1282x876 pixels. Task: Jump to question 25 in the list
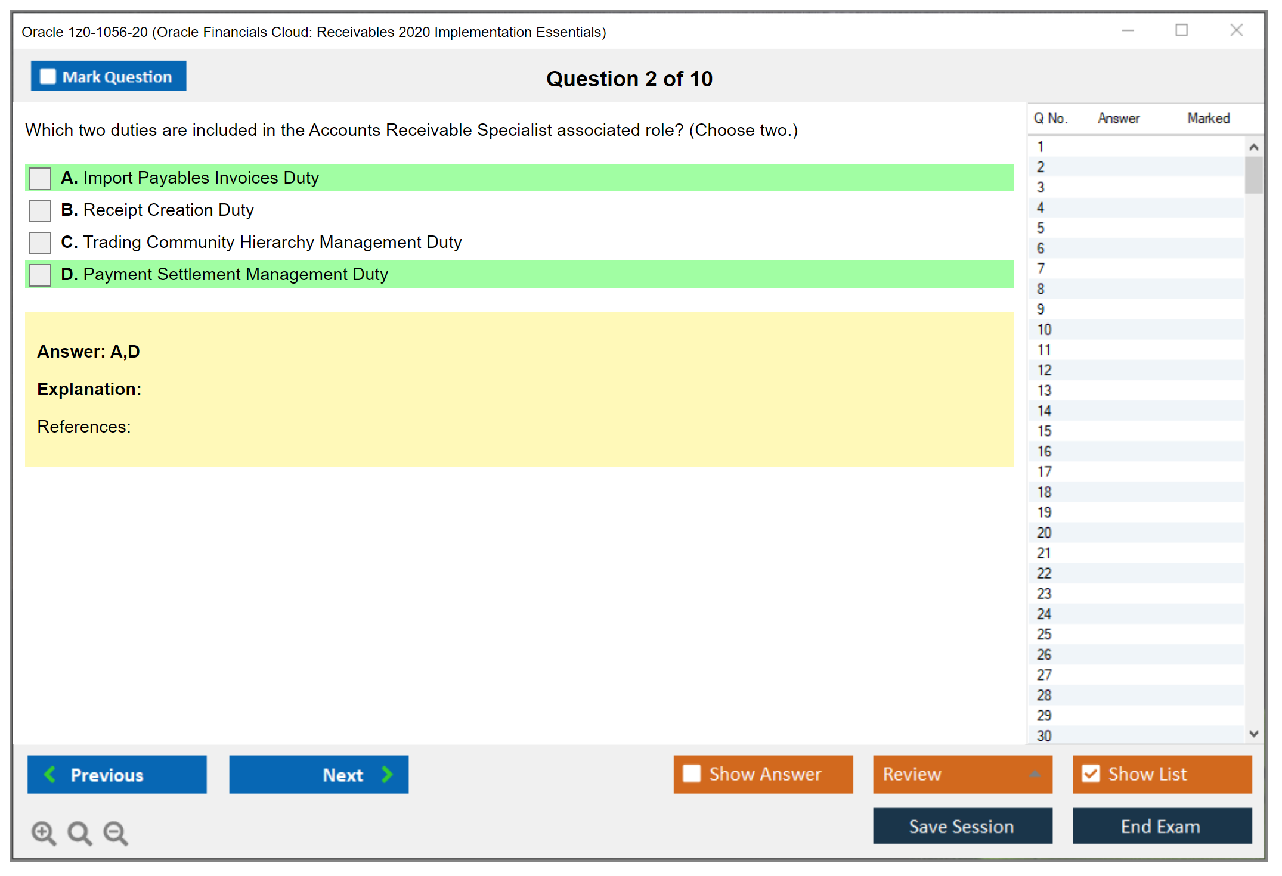1044,634
